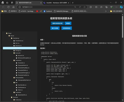Open the Edge workspaces icon
The height and width of the screenshot is (102, 124).
[7, 3]
